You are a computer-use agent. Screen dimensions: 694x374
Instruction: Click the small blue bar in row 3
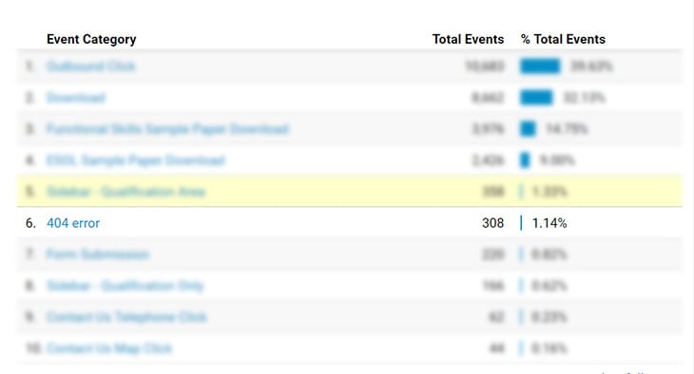point(528,129)
